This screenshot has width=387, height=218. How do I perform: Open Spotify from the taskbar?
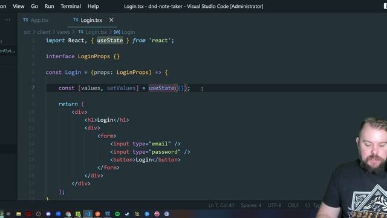click(x=117, y=214)
